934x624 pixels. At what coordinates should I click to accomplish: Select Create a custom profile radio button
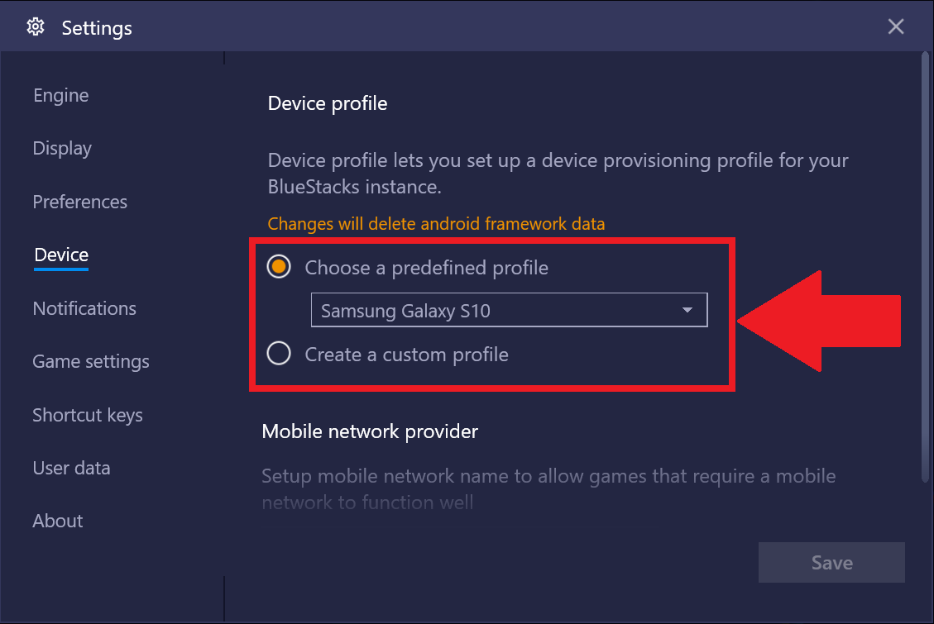tap(279, 354)
